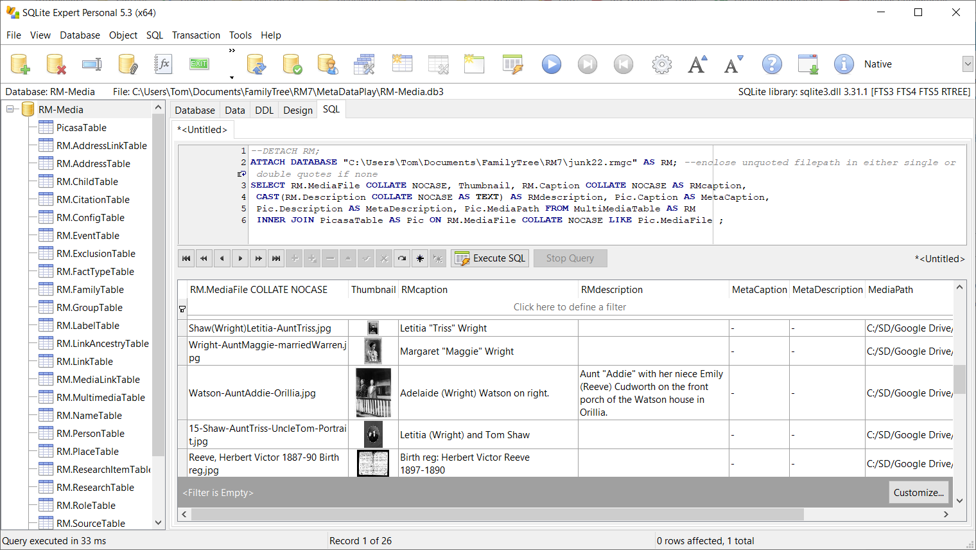This screenshot has height=550, width=976.
Task: Go to last record navigation button
Action: 276,258
